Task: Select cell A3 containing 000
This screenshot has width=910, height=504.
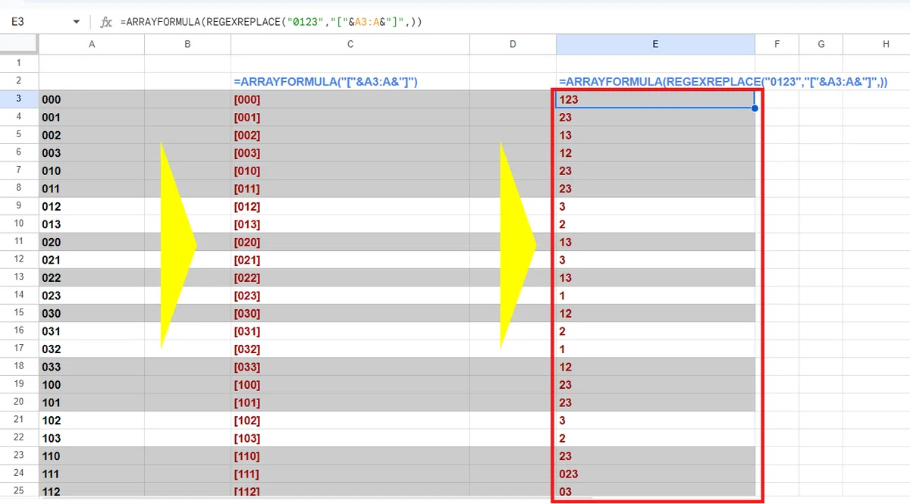Action: click(x=92, y=99)
